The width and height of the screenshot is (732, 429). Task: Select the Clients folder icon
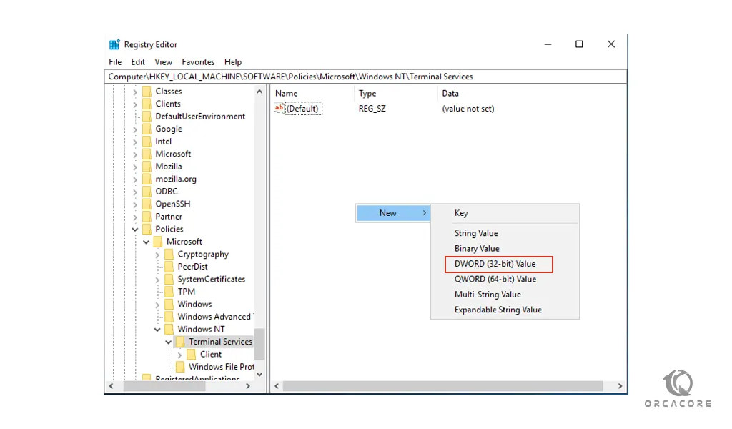click(147, 104)
